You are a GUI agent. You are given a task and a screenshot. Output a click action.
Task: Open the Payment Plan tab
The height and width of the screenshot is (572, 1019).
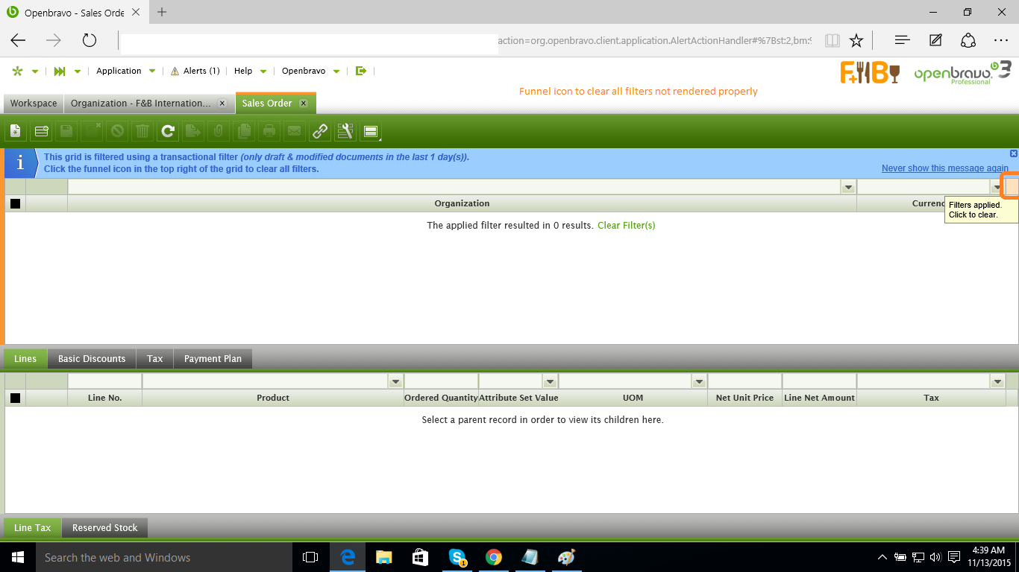pos(213,359)
